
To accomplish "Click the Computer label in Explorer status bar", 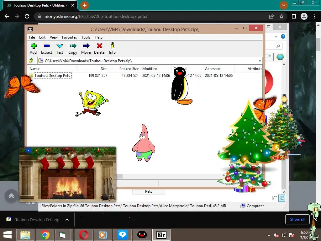I will (255, 206).
